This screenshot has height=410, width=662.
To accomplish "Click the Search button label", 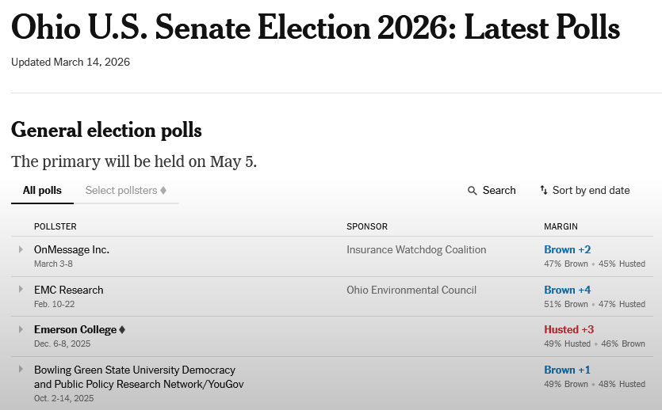I will [x=499, y=190].
